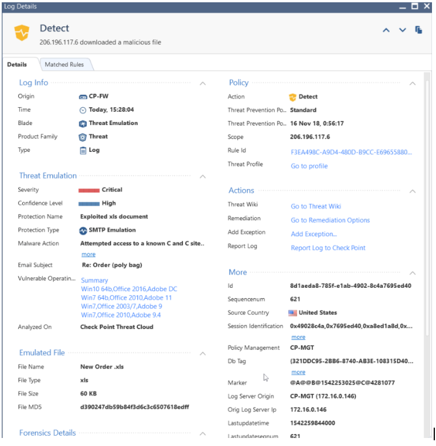Minimize the Log Details window
This screenshot has height=446, width=436.
tap(402, 7)
